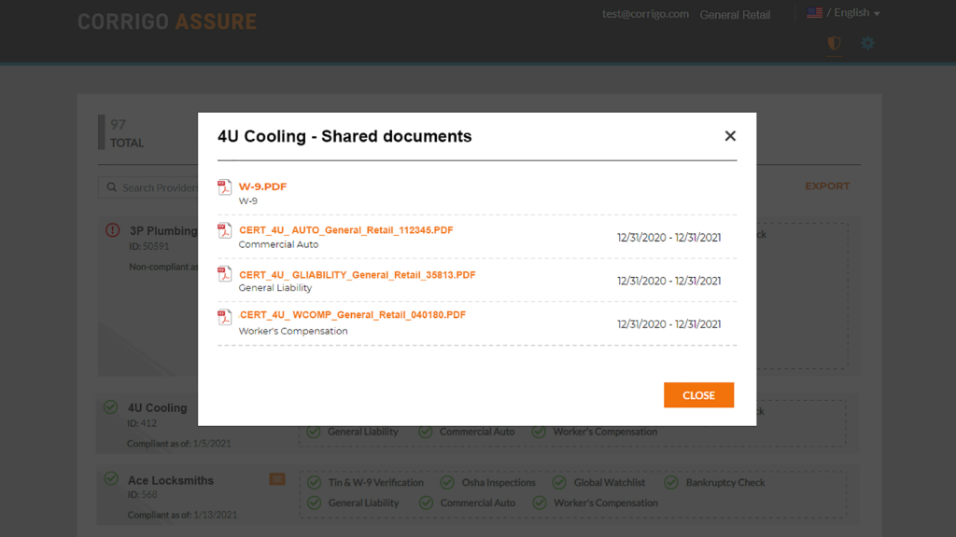This screenshot has width=956, height=537.
Task: Click Ace Locksmiths Tin & W-9 Verification check
Action: (314, 483)
